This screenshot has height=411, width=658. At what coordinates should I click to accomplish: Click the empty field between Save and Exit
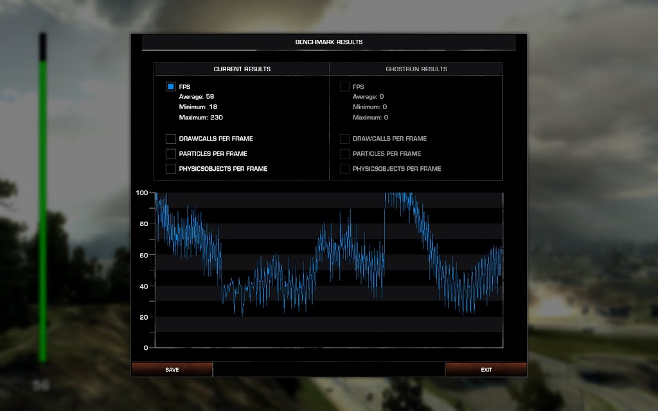[x=329, y=369]
